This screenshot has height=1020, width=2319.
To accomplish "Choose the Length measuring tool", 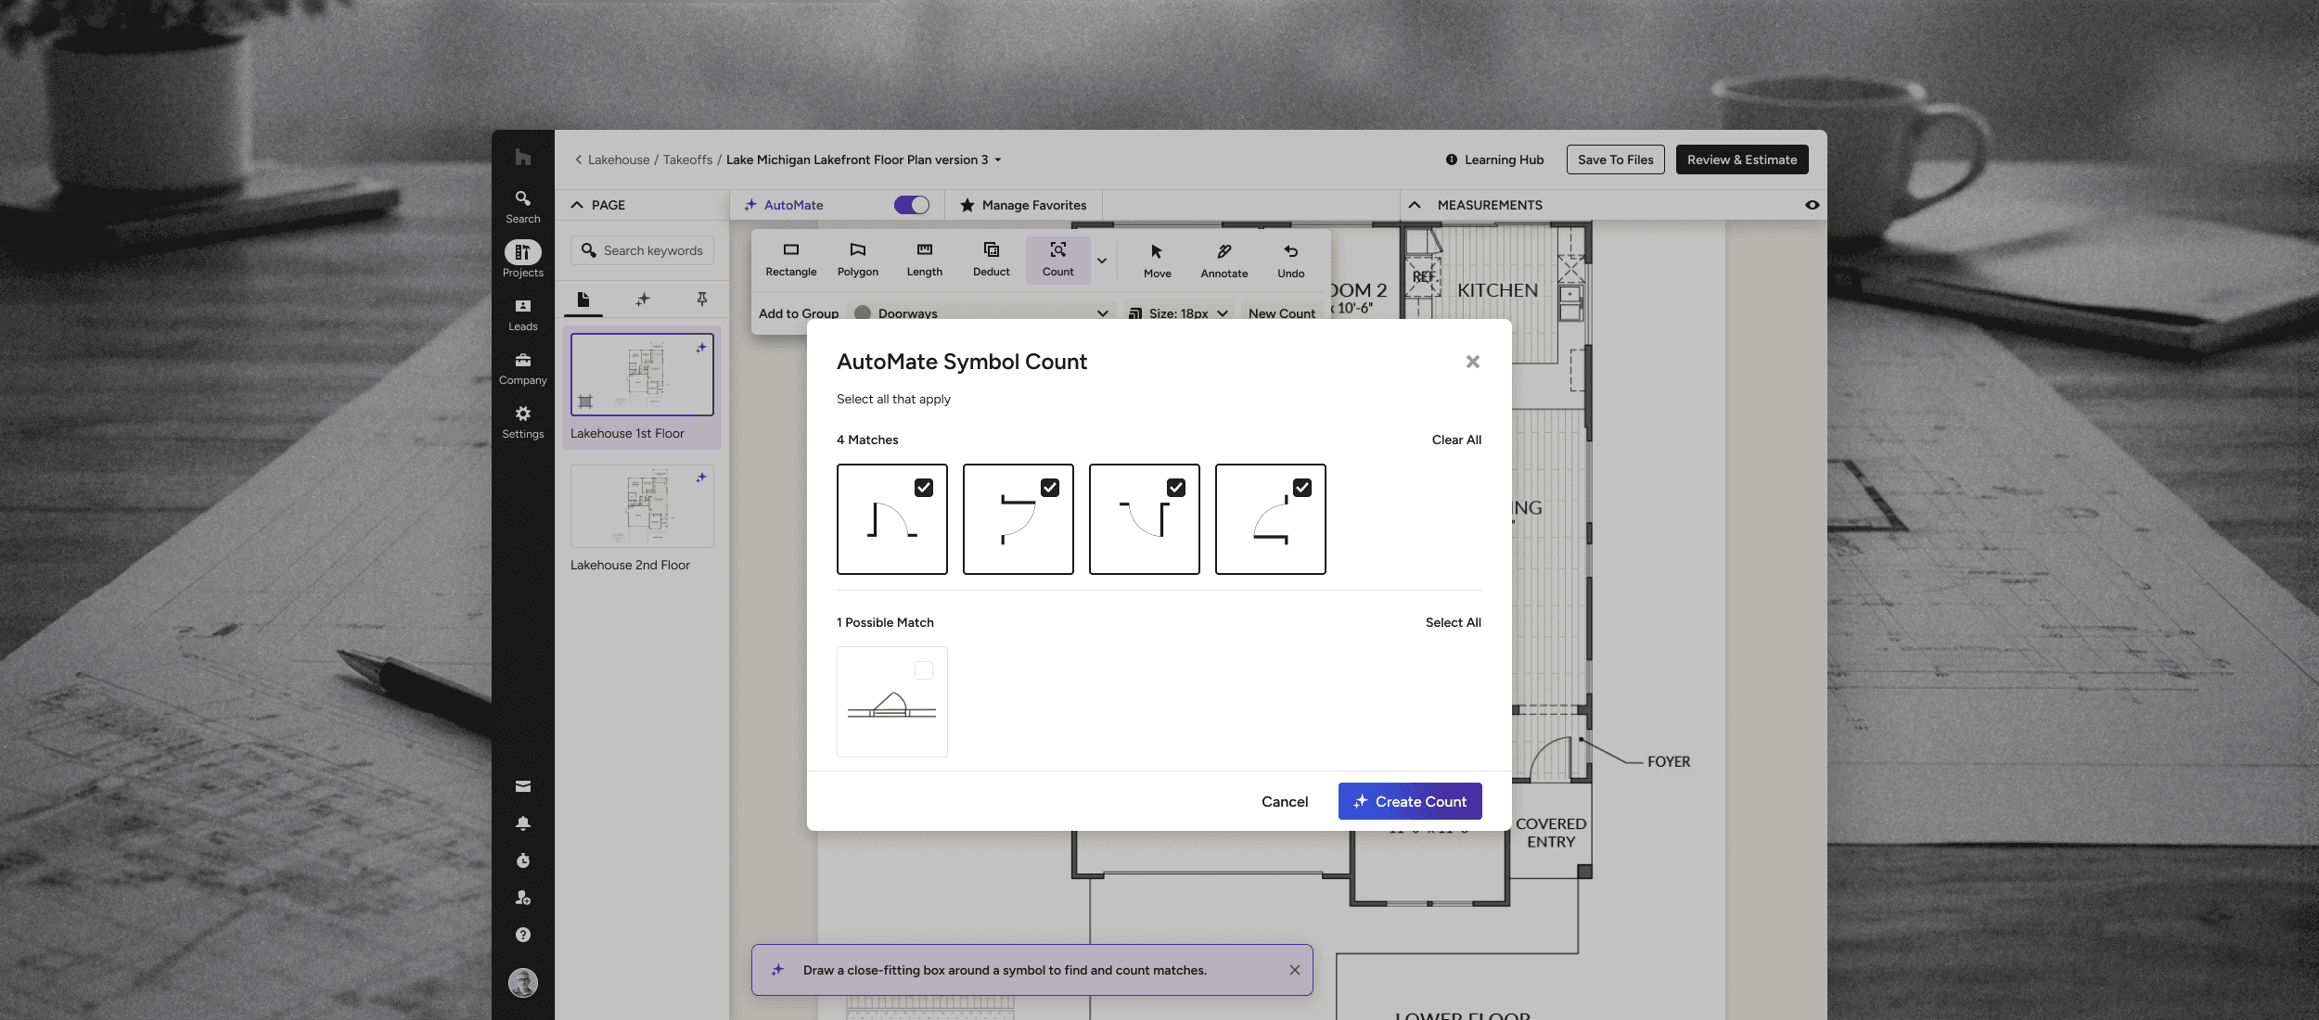I will 924,259.
